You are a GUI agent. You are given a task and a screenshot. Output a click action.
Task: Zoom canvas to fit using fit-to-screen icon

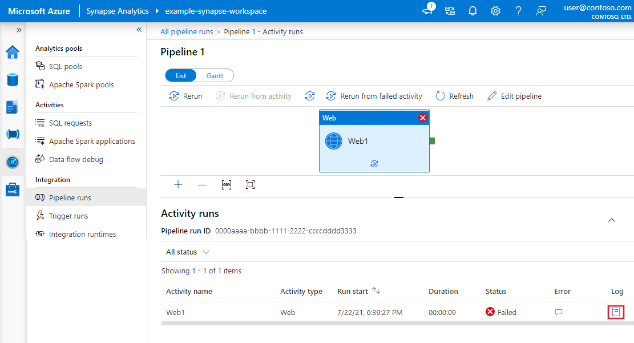250,184
